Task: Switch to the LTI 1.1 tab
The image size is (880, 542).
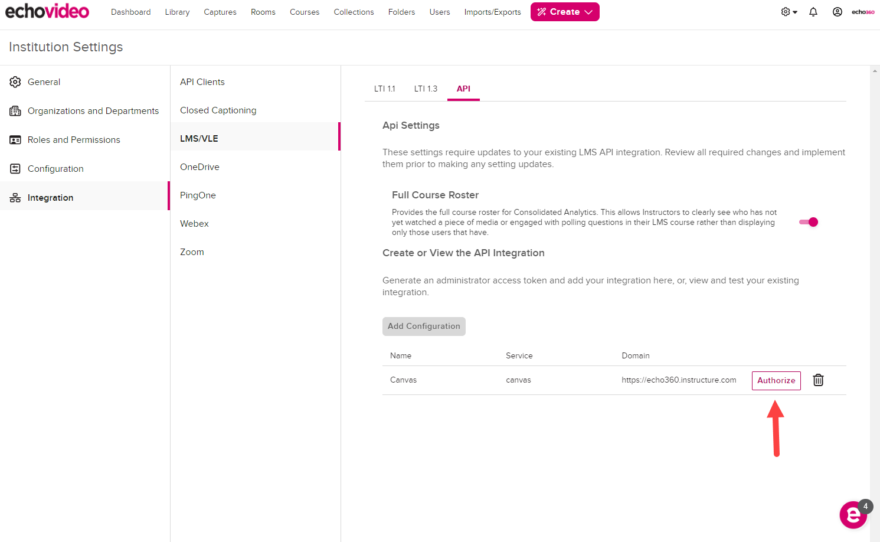Action: pyautogui.click(x=385, y=89)
